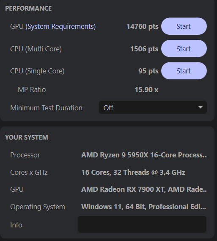The height and width of the screenshot is (241, 217).
Task: Start the CPU Single Core test
Action: 184,71
